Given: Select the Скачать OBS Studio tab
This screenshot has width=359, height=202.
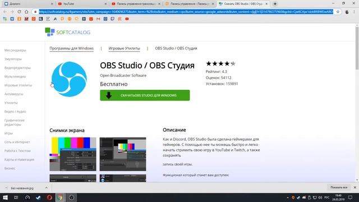Looking at the screenshot, I should (x=243, y=4).
